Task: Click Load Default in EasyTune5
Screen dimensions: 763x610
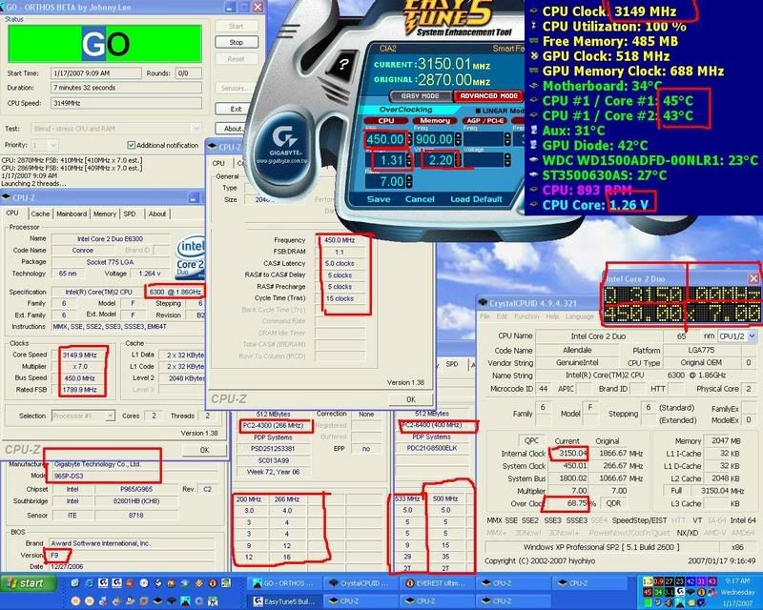Action: pyautogui.click(x=476, y=199)
